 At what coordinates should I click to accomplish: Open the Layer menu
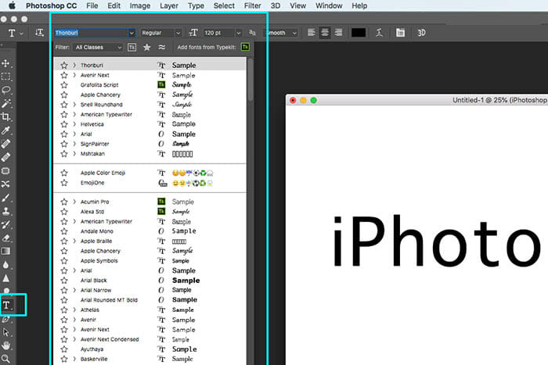(x=169, y=5)
